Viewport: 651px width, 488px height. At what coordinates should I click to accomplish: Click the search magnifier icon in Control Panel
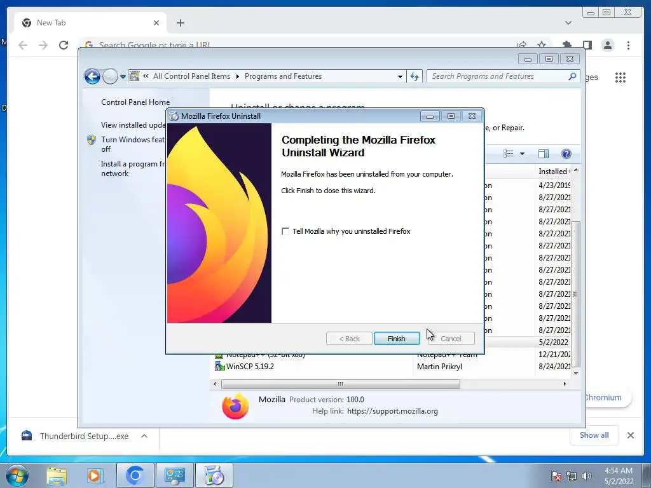tap(573, 76)
